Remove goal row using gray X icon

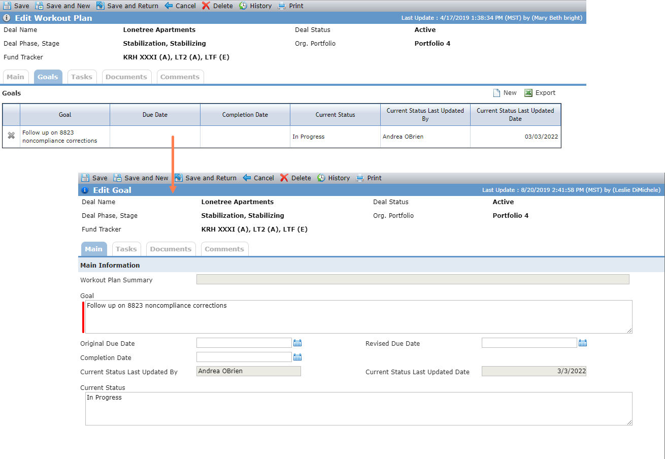(x=11, y=136)
